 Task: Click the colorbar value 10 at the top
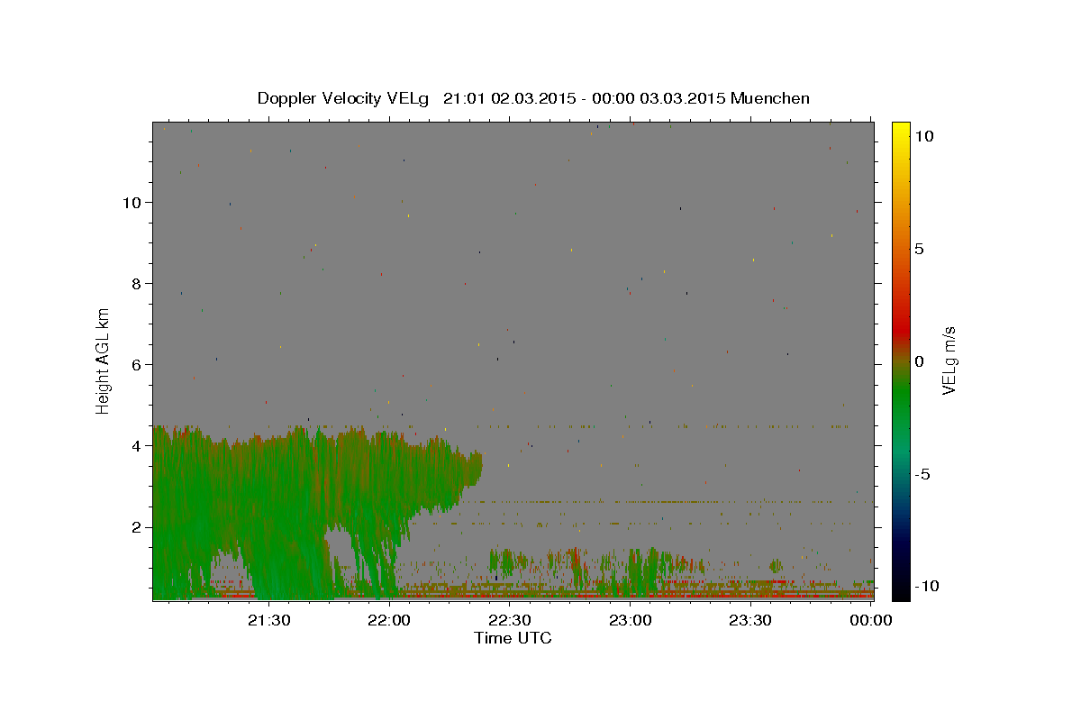click(923, 135)
